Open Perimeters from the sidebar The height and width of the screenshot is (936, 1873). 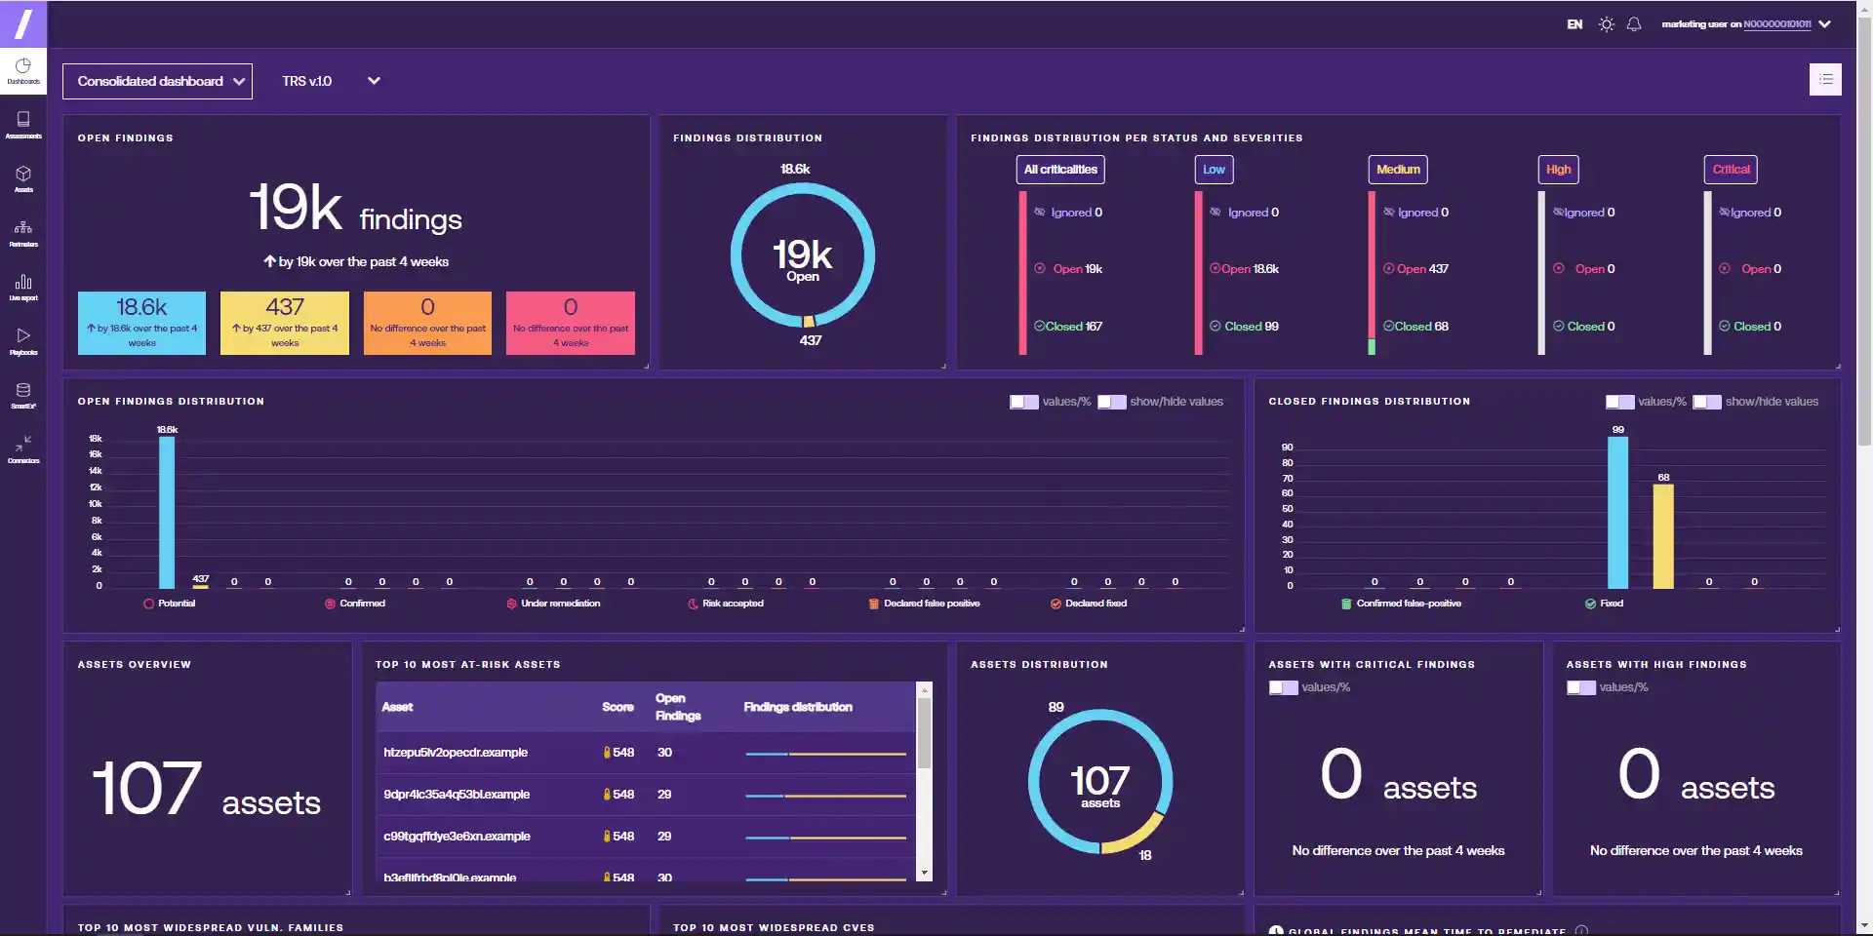[x=23, y=233]
